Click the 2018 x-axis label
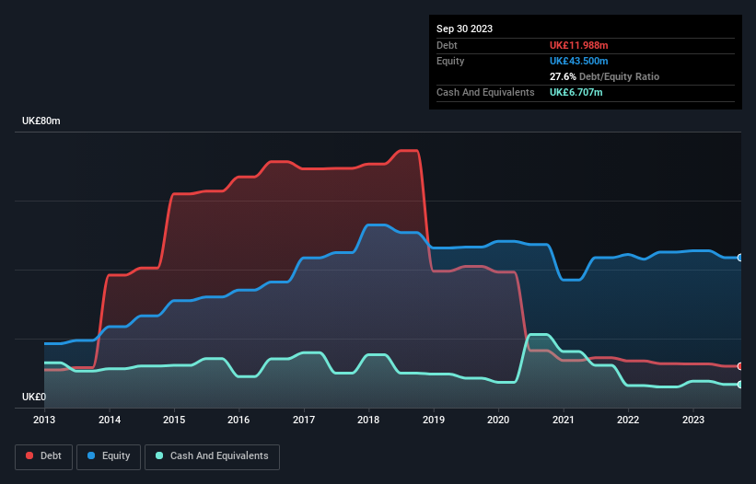 [x=368, y=420]
